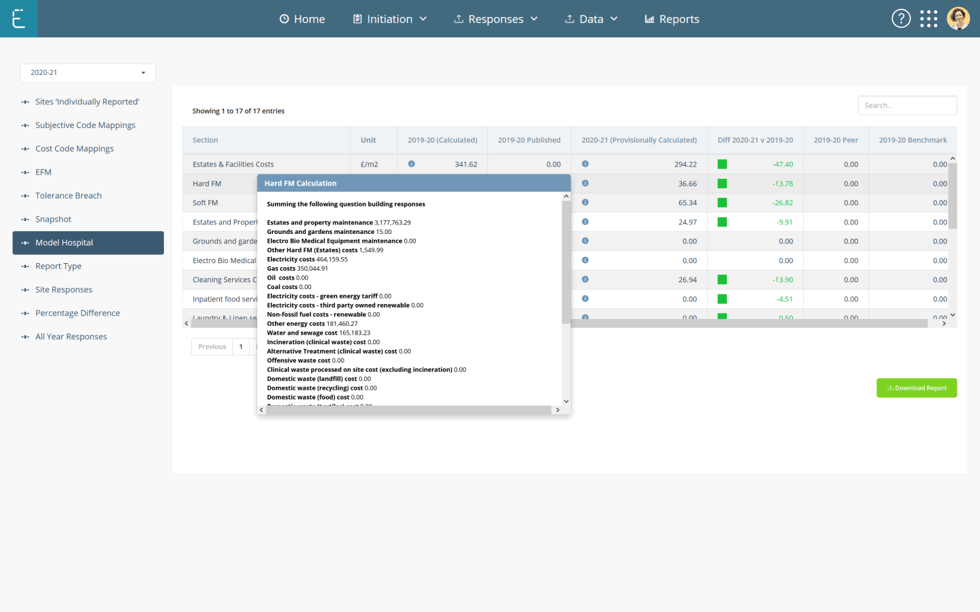The image size is (980, 612).
Task: Expand the Responses dropdown menu
Action: click(496, 19)
